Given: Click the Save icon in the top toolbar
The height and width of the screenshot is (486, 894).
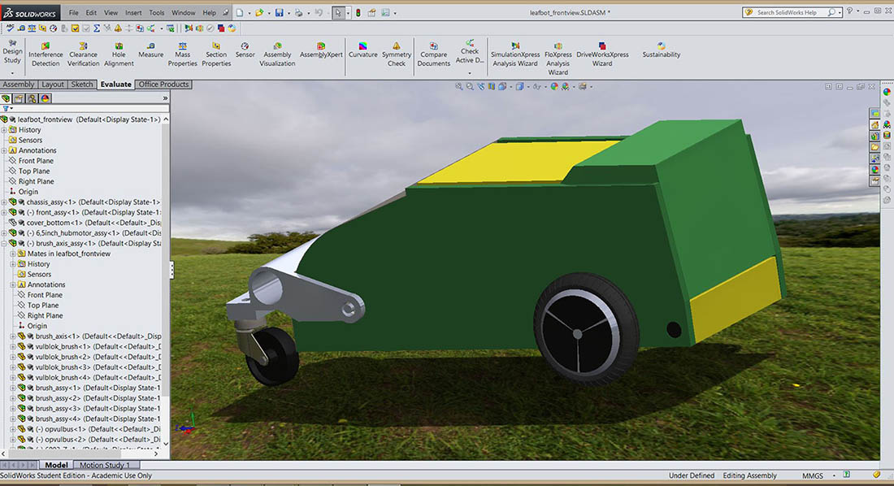Looking at the screenshot, I should click(279, 12).
